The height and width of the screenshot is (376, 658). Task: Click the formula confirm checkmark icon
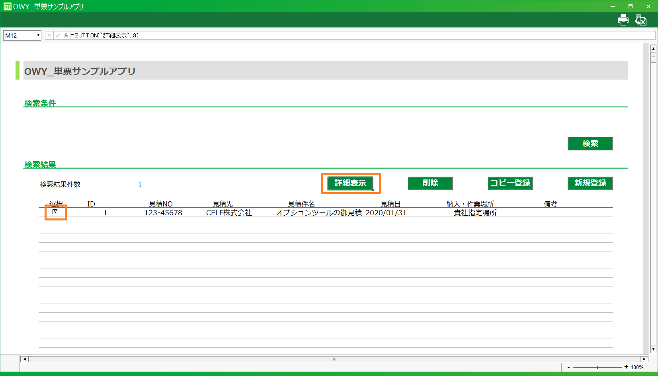pos(58,35)
